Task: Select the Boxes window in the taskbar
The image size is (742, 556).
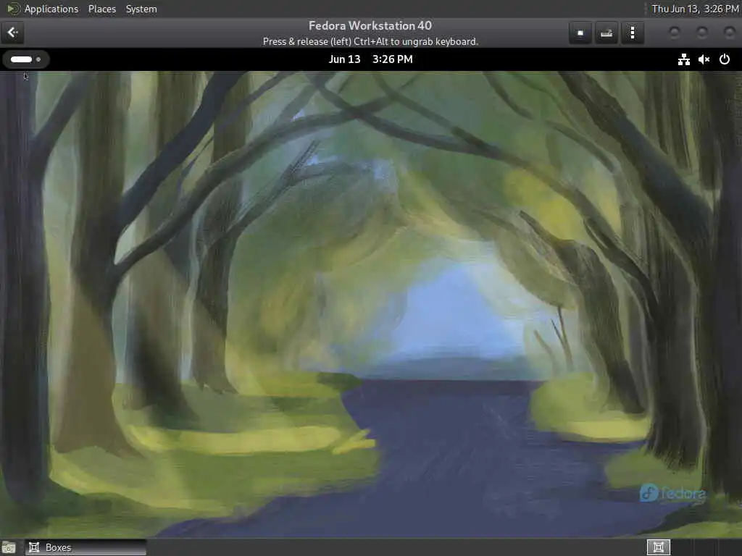Action: [x=86, y=547]
